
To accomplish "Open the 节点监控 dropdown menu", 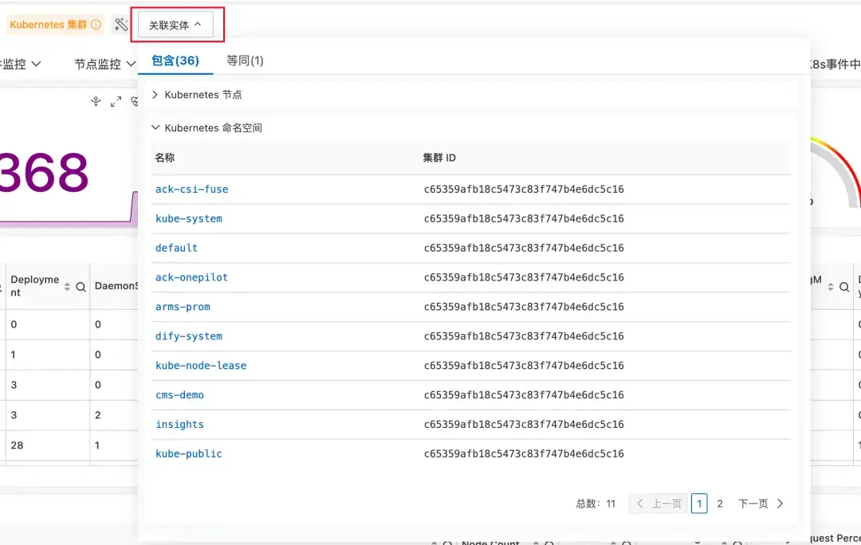I will [105, 65].
